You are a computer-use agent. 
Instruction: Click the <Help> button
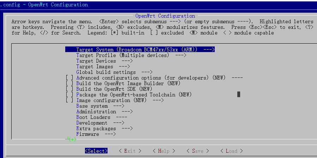[164, 151]
